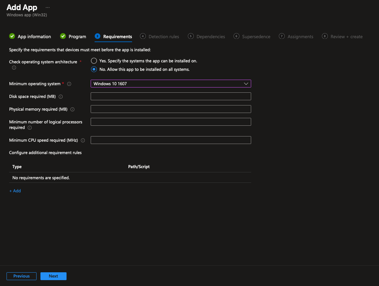Click green checkmark icon for App information
This screenshot has width=379, height=286.
pyautogui.click(x=12, y=36)
